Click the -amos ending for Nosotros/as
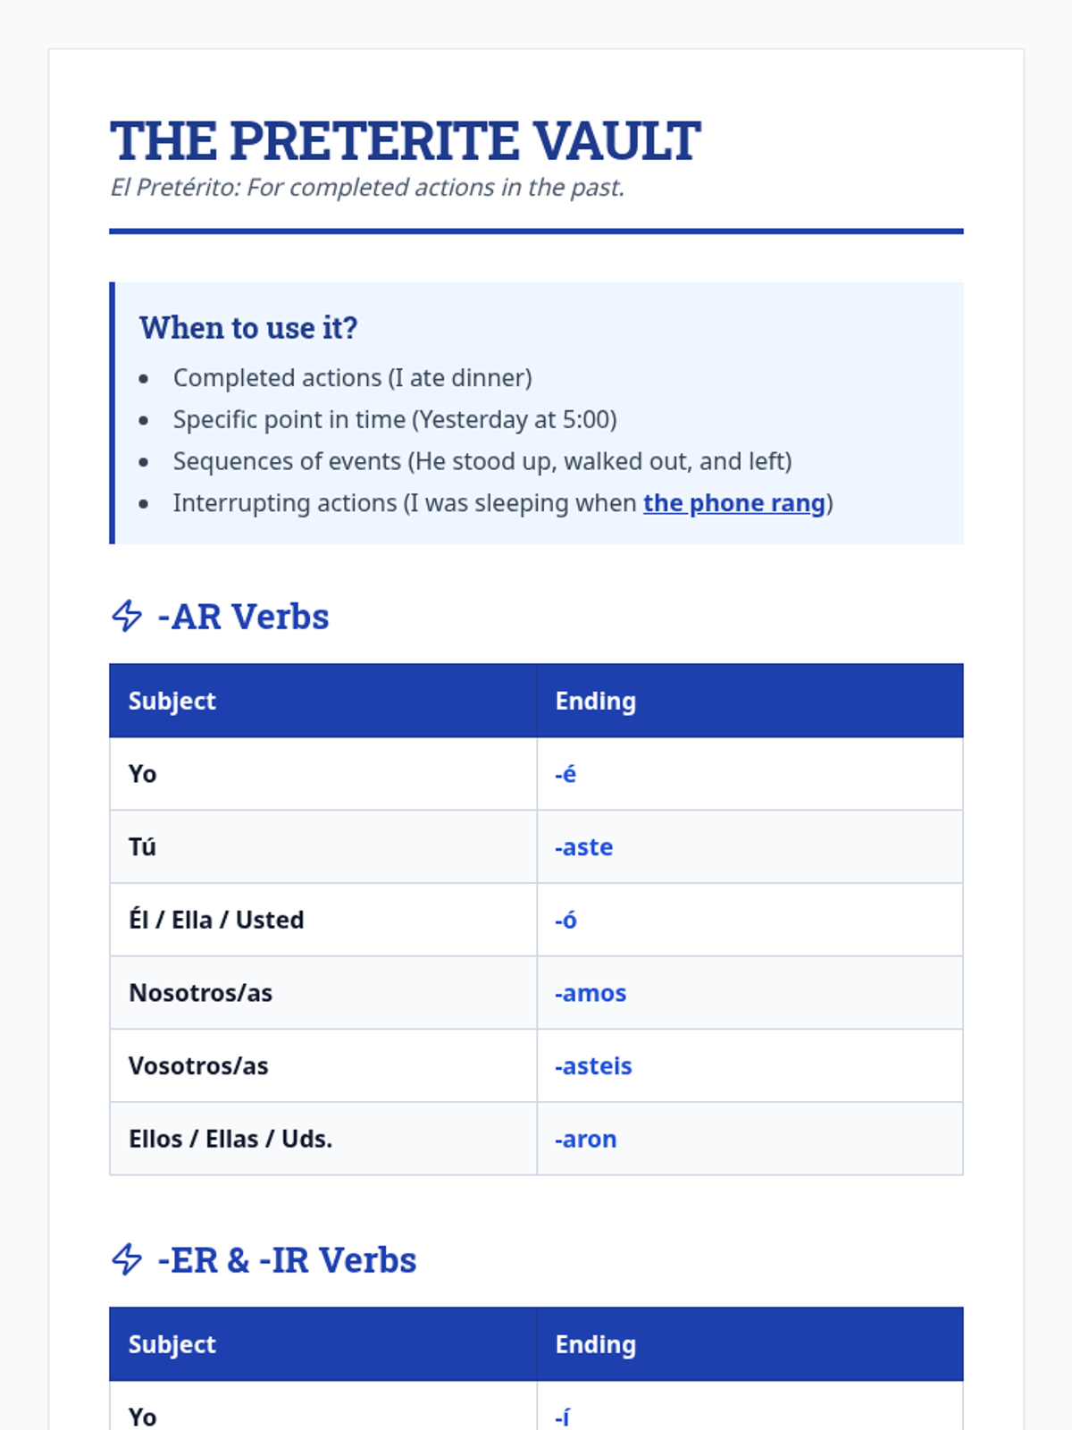1072x1430 pixels. point(590,993)
